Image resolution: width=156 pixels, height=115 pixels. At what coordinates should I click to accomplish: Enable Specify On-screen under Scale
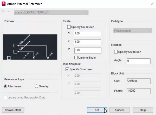click(x=69, y=27)
